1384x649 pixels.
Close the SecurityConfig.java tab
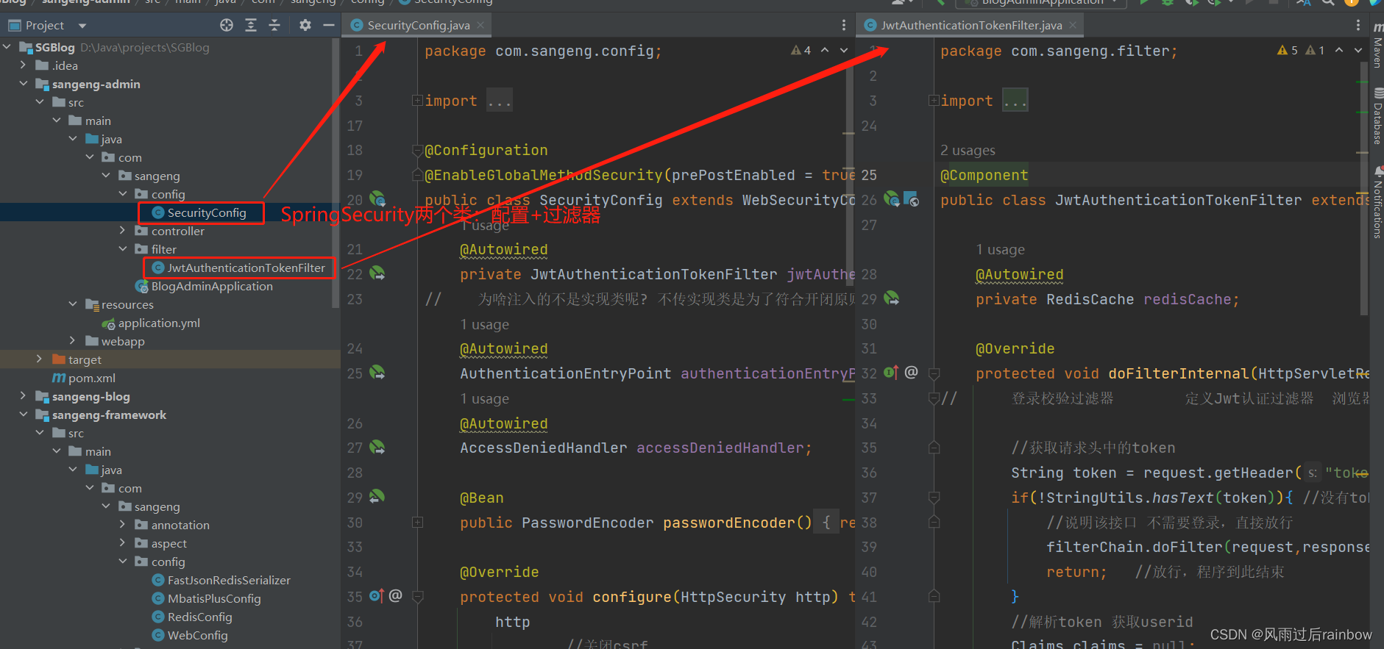point(480,25)
